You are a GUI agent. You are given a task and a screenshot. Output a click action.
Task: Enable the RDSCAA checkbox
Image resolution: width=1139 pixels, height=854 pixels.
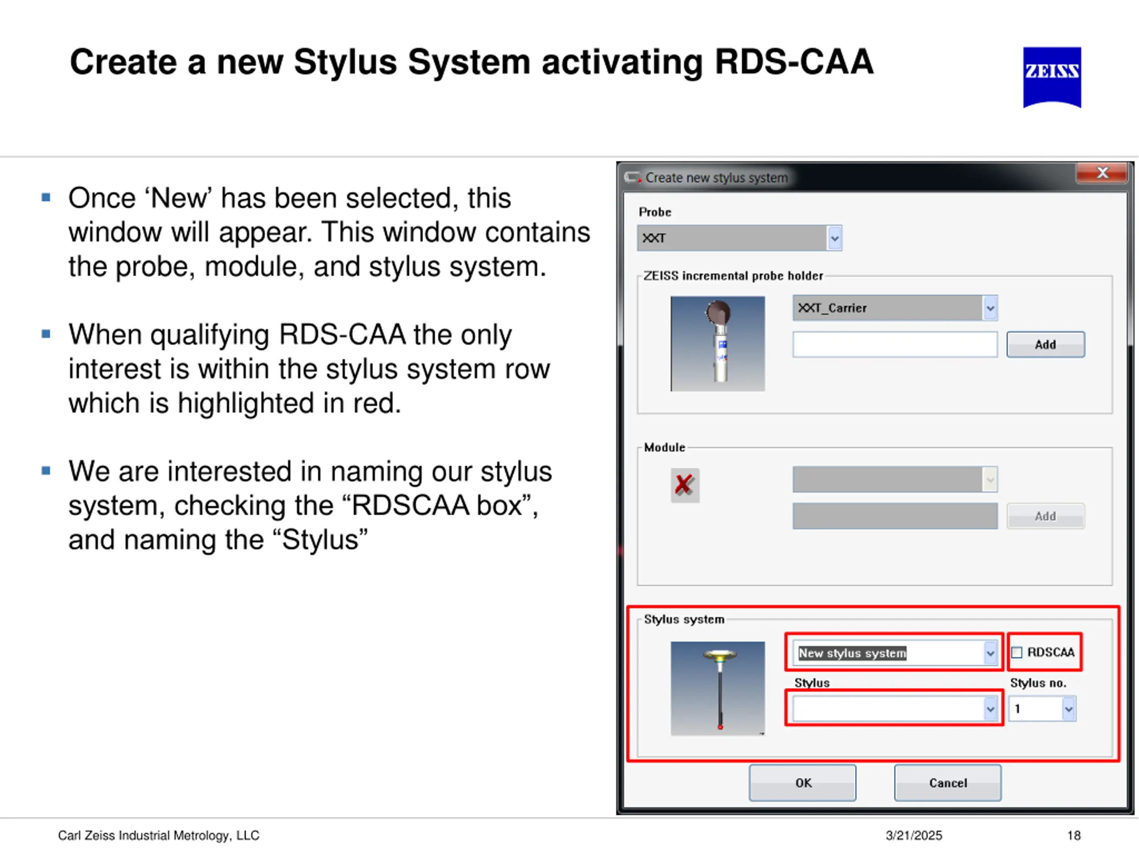1017,653
